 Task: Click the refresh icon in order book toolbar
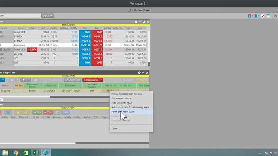coord(57,112)
